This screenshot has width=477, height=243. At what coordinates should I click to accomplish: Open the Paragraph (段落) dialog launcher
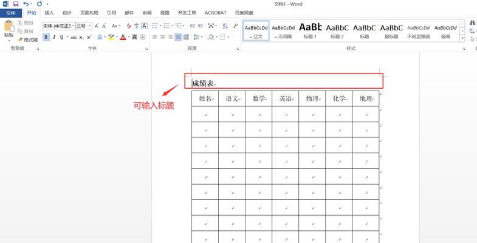tap(238, 49)
